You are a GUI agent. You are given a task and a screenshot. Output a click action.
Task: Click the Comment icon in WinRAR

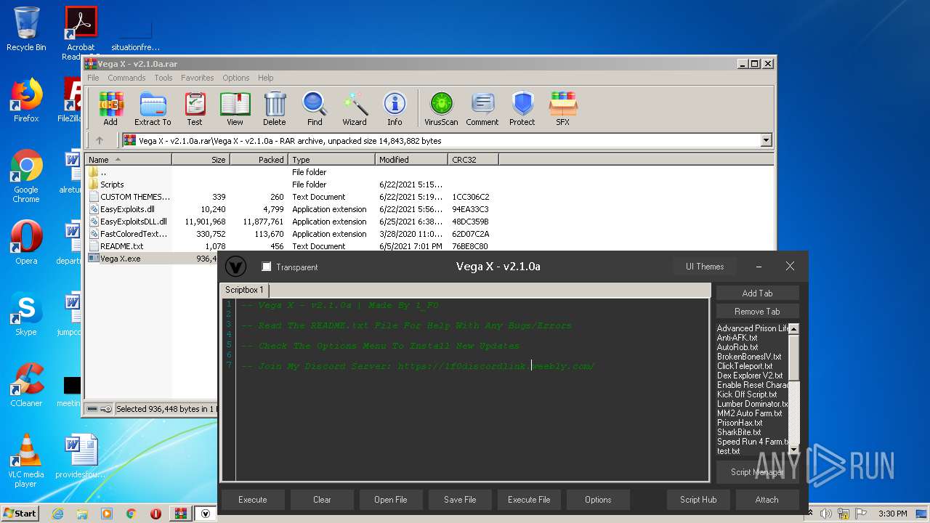point(482,109)
